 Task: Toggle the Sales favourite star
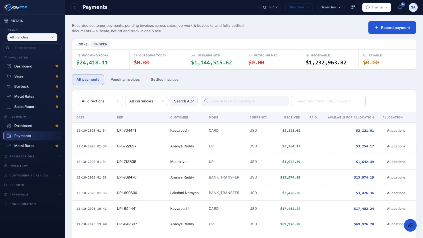(x=57, y=76)
